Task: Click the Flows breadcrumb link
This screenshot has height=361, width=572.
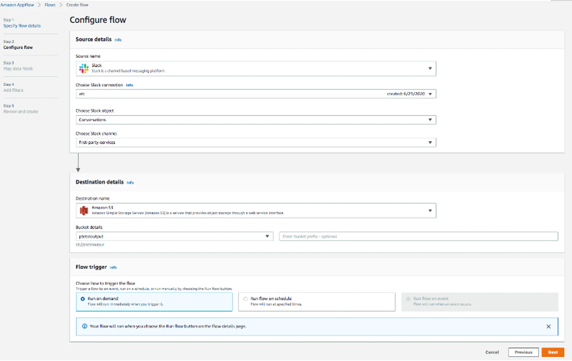Action: pyautogui.click(x=50, y=5)
